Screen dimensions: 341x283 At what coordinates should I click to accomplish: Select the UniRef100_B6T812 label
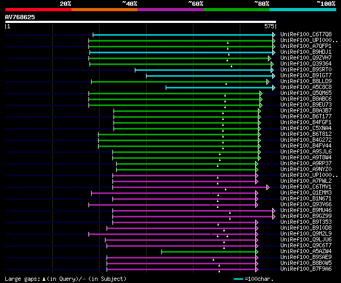[306, 134]
